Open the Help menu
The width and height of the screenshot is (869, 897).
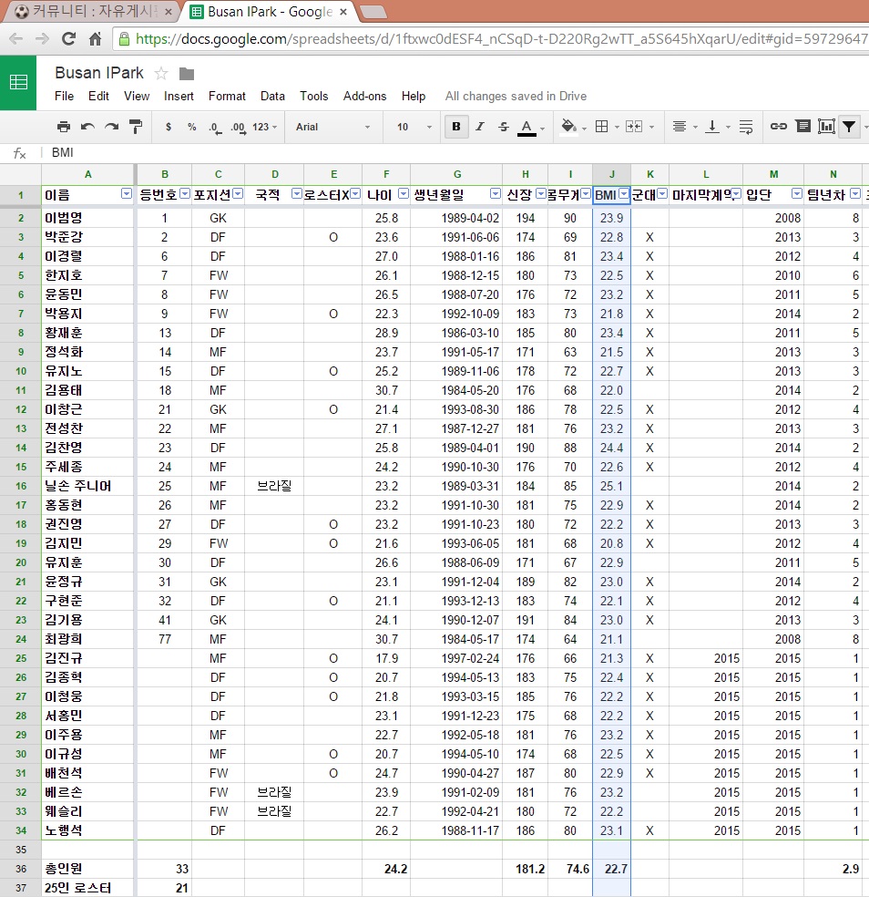[x=414, y=96]
